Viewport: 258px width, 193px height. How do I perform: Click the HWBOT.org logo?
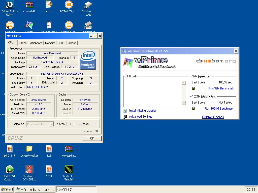coord(216,61)
